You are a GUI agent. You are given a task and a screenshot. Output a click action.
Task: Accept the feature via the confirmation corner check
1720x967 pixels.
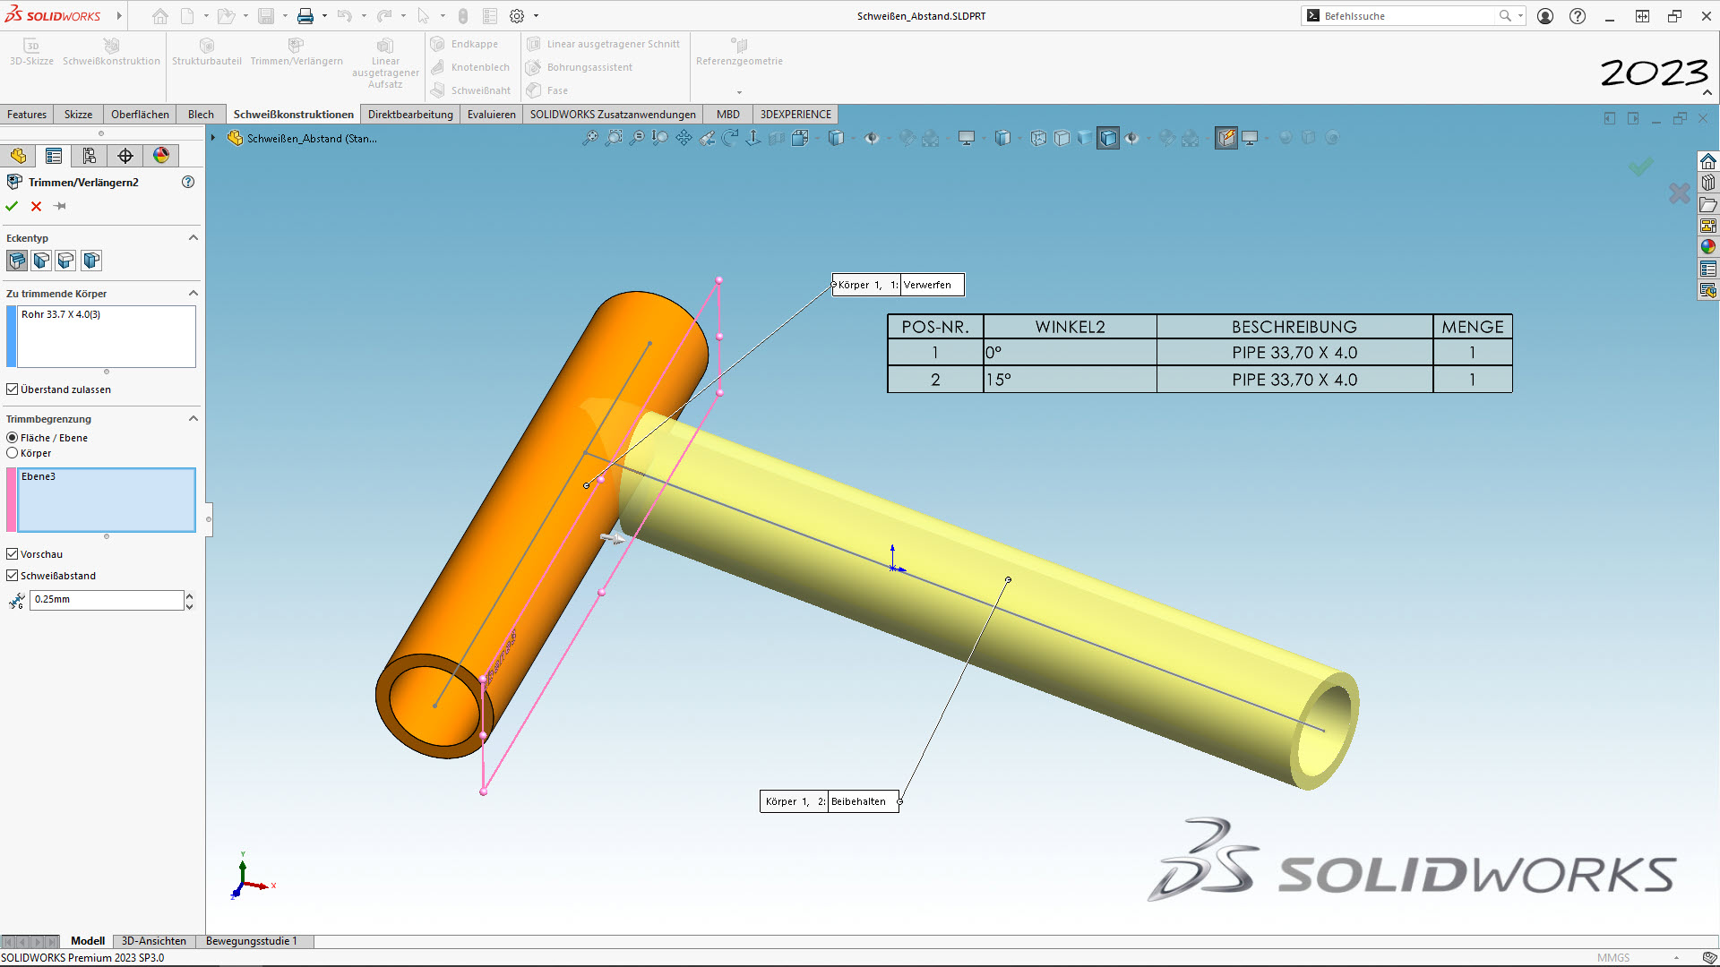1640,167
